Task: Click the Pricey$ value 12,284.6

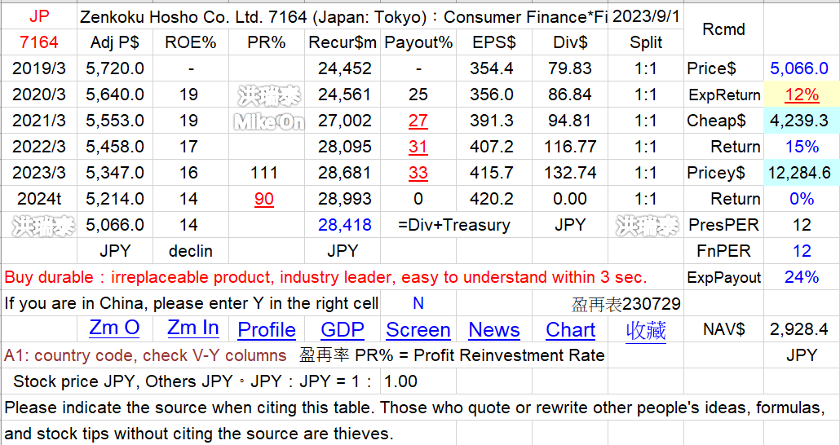Action: coord(799,173)
